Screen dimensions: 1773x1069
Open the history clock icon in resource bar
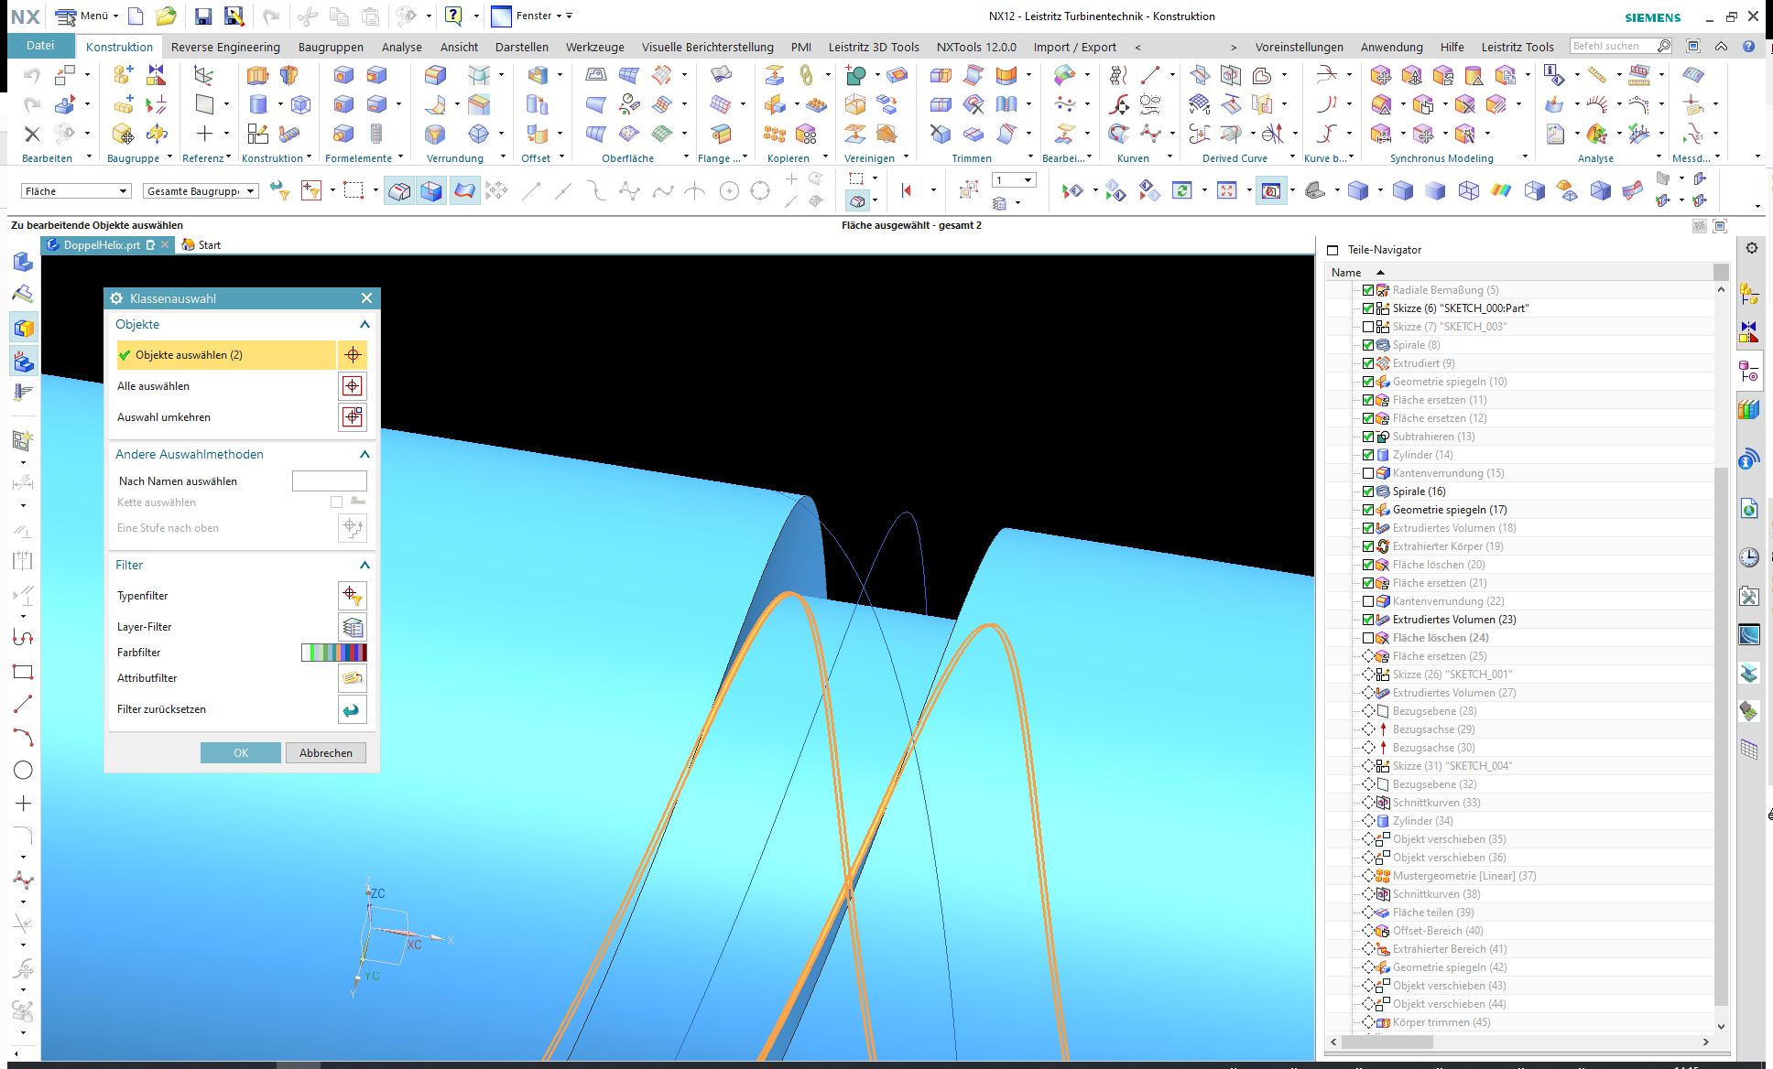(1749, 556)
